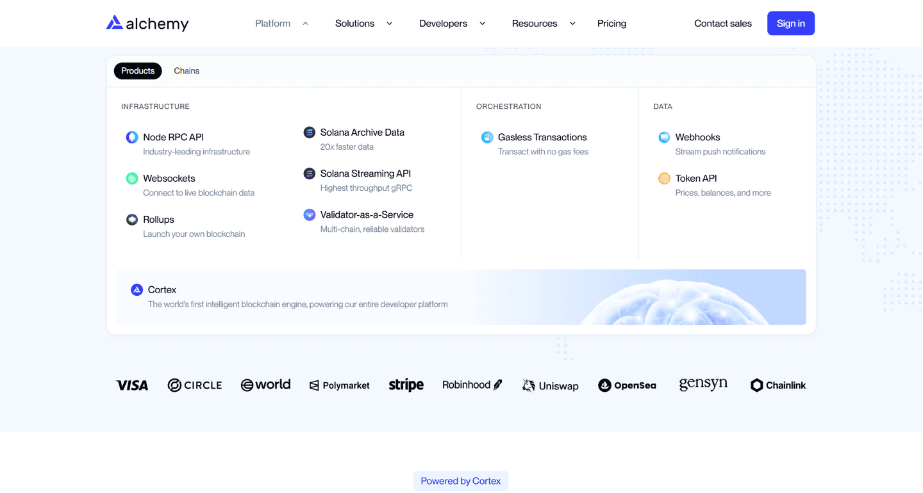Click the ORCHESTRATION section heading
The width and height of the screenshot is (923, 493).
[509, 106]
